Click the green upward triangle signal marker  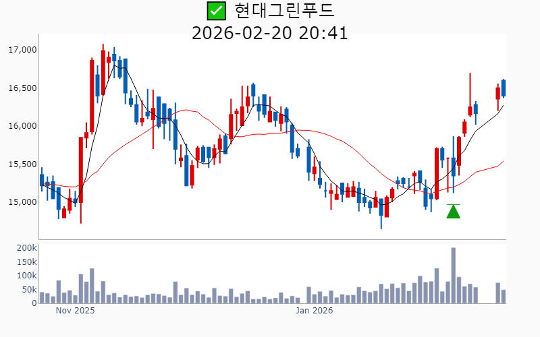tap(454, 212)
